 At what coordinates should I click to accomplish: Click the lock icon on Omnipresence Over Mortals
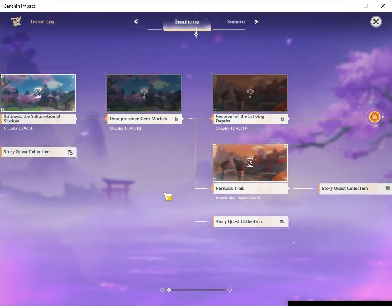point(176,119)
